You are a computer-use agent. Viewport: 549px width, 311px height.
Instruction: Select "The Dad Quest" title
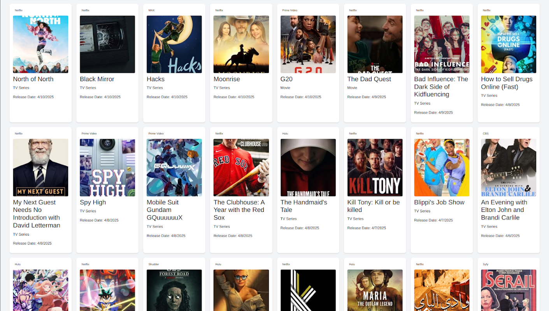[369, 79]
